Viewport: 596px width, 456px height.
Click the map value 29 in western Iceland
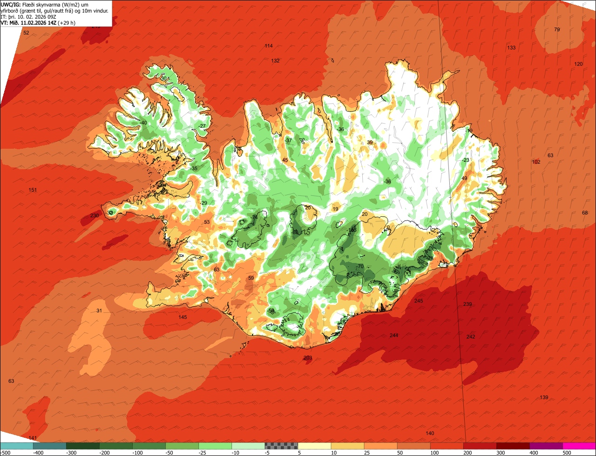204,203
